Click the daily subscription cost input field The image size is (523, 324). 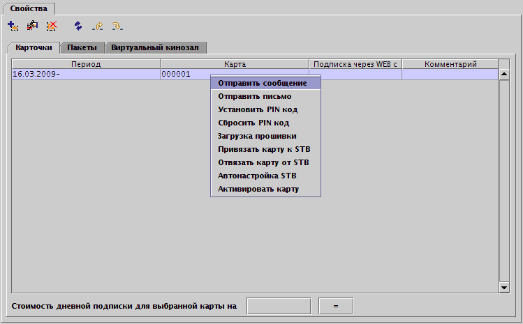coord(279,306)
